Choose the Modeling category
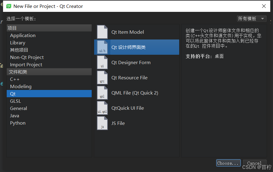Viewport: 273px width, 172px height. coord(49,86)
